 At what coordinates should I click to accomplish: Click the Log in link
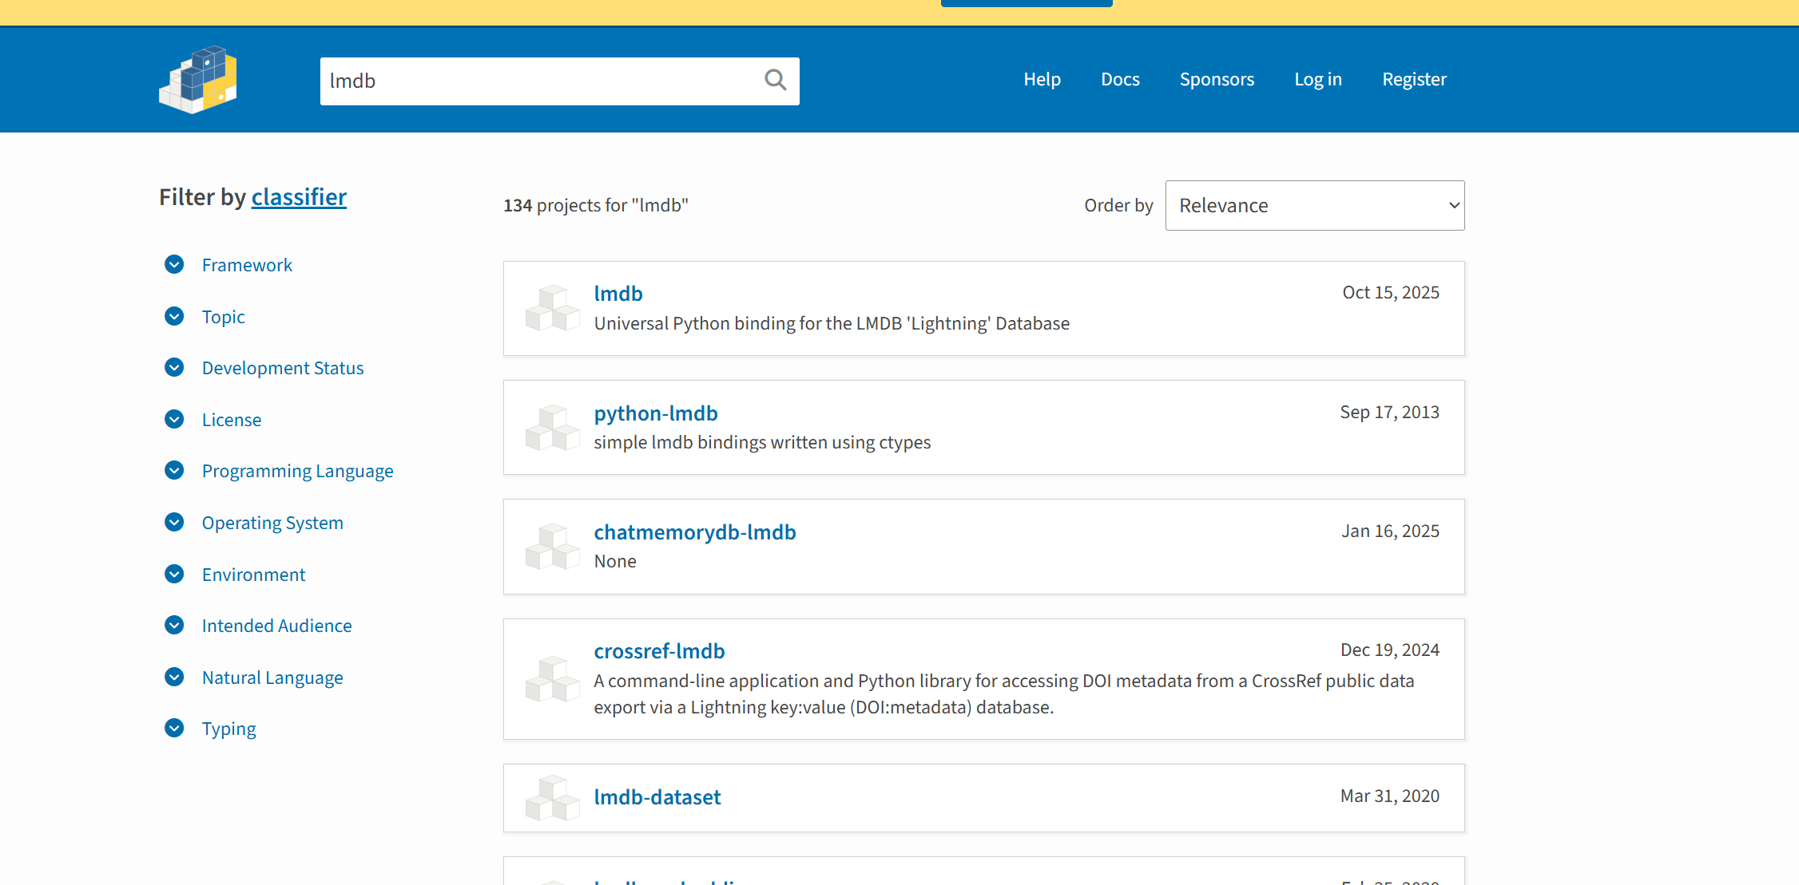1317,80
